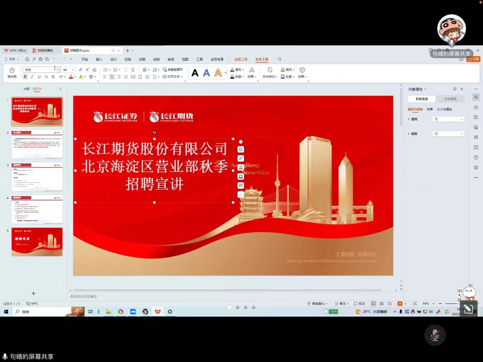This screenshot has width=483, height=362.
Task: Select slide 3 thumbnail in the panel
Action: (37, 177)
